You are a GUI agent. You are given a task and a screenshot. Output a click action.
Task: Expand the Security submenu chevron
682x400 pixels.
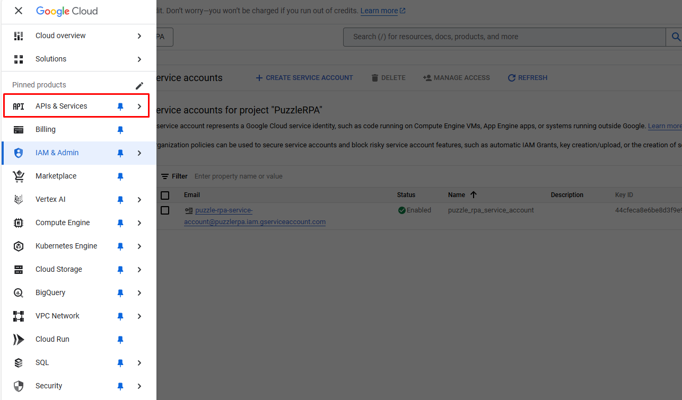139,386
